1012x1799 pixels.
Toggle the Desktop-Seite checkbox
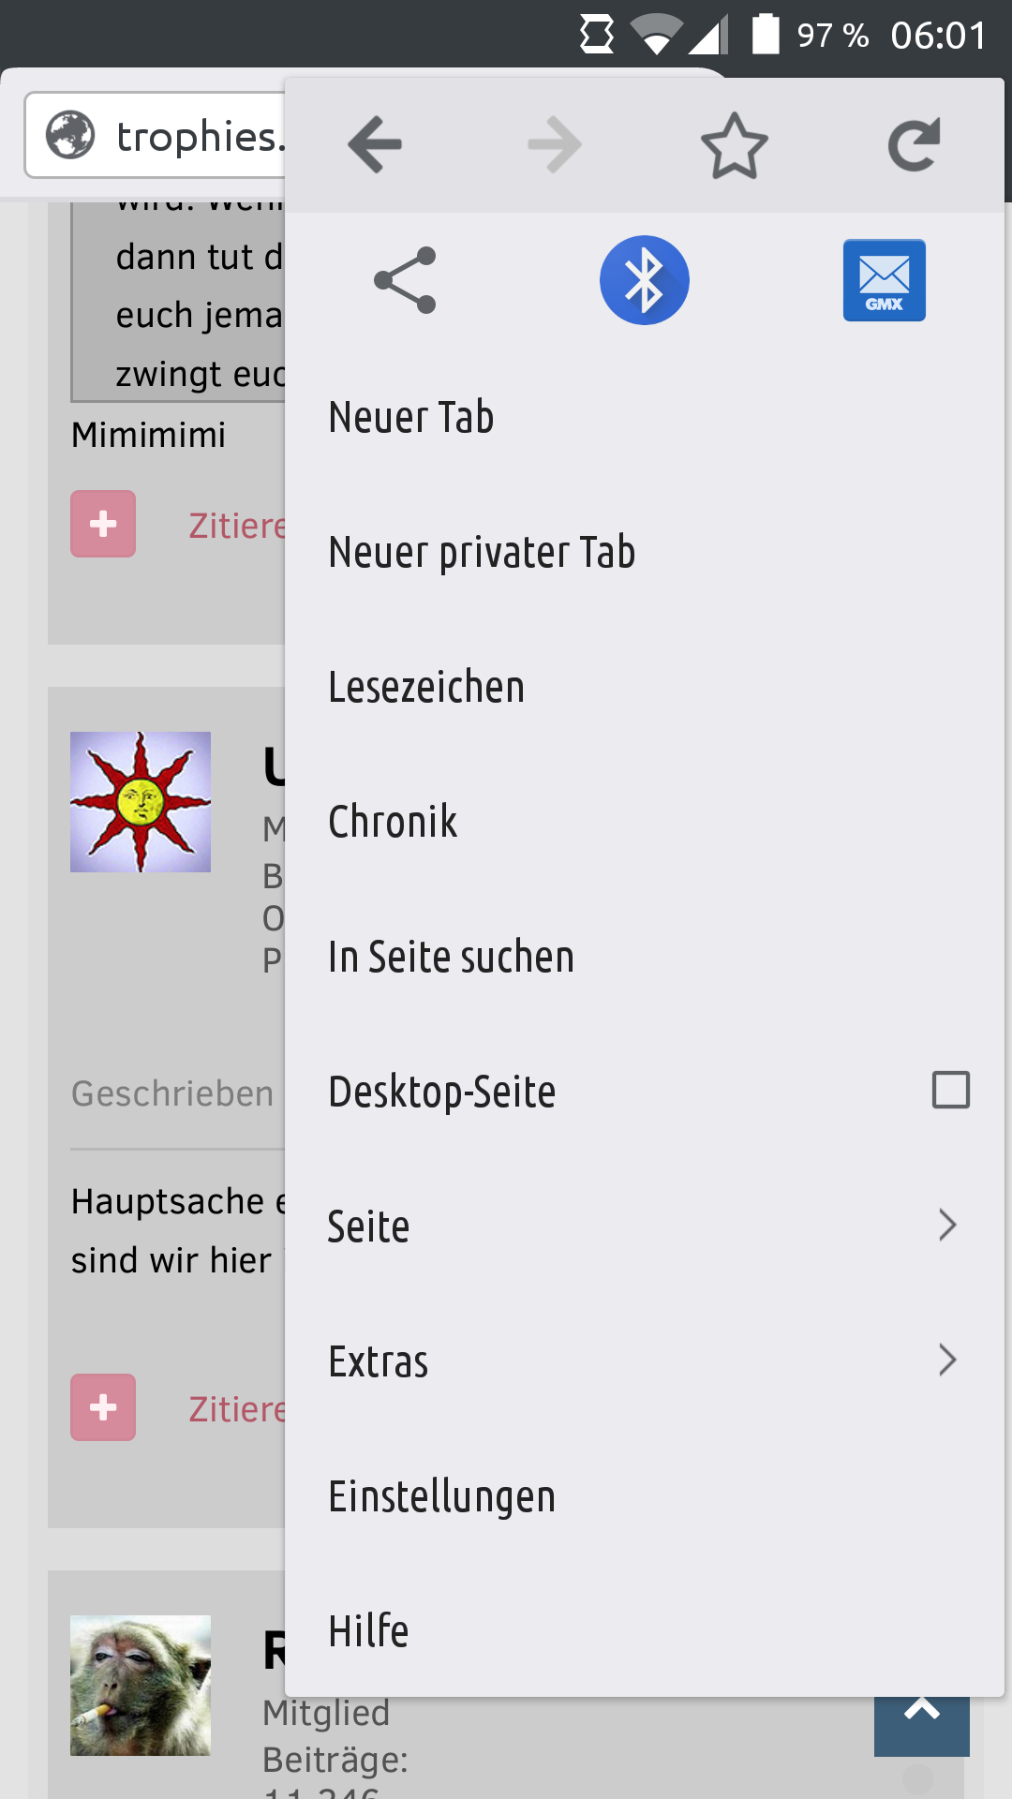951,1091
